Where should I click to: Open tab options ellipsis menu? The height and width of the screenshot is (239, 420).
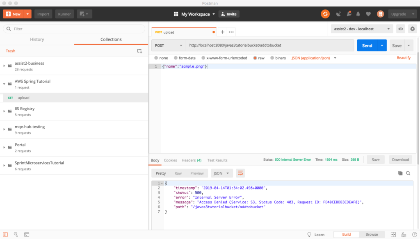coord(231,32)
